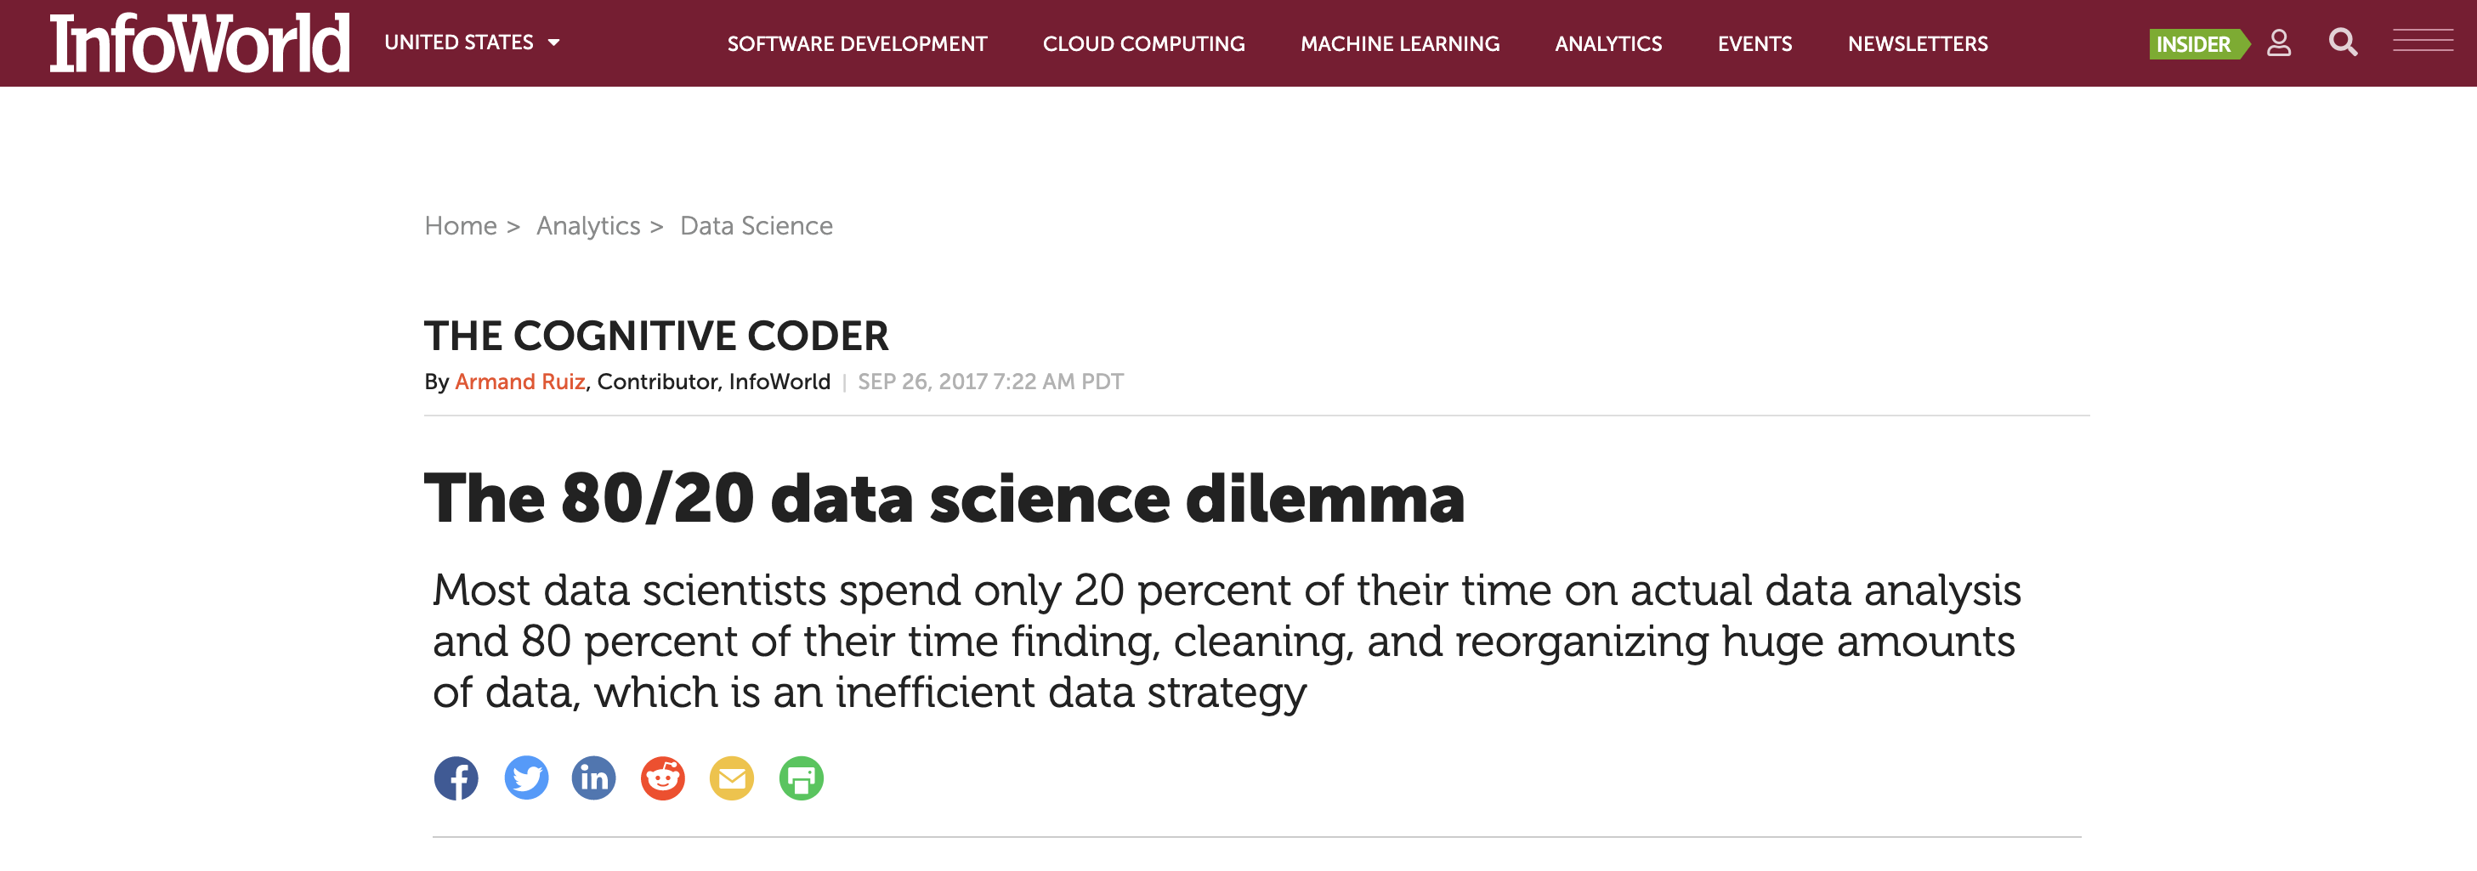
Task: Click the InfoWorld logo
Action: tap(200, 43)
